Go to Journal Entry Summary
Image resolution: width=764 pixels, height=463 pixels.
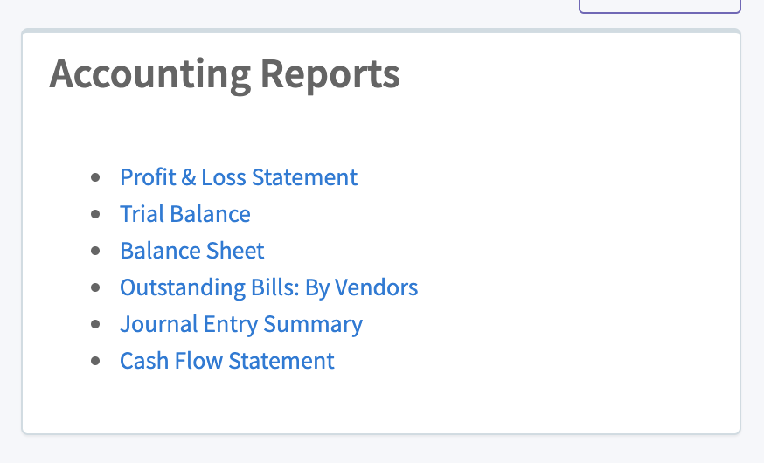click(x=240, y=324)
